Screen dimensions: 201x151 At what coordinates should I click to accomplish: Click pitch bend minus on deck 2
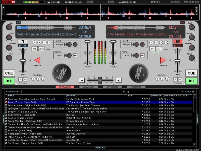coord(175,80)
